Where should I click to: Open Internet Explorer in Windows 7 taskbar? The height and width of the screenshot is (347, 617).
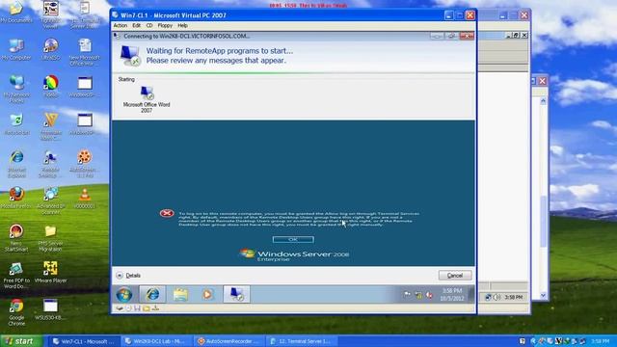(x=152, y=294)
